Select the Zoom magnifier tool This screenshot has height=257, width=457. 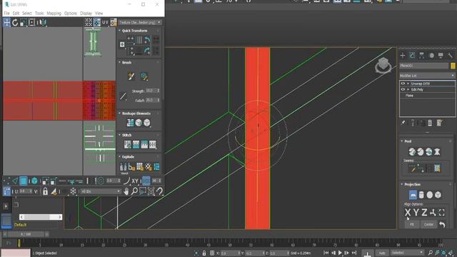coord(134,191)
